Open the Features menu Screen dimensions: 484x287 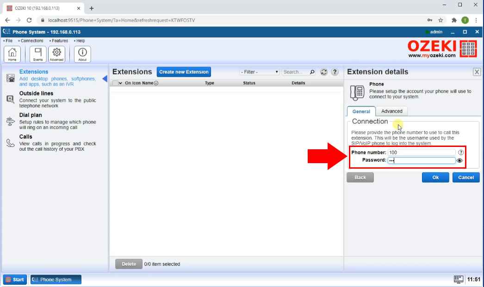click(60, 41)
